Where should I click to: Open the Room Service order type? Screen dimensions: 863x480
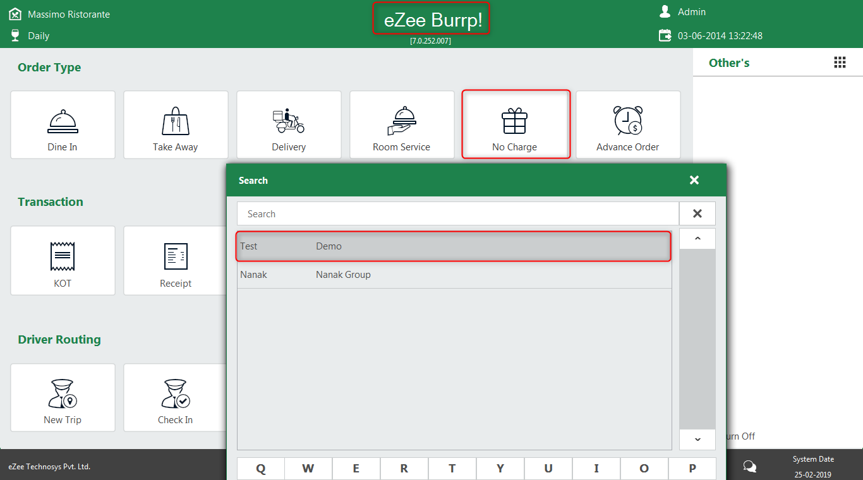tap(402, 124)
